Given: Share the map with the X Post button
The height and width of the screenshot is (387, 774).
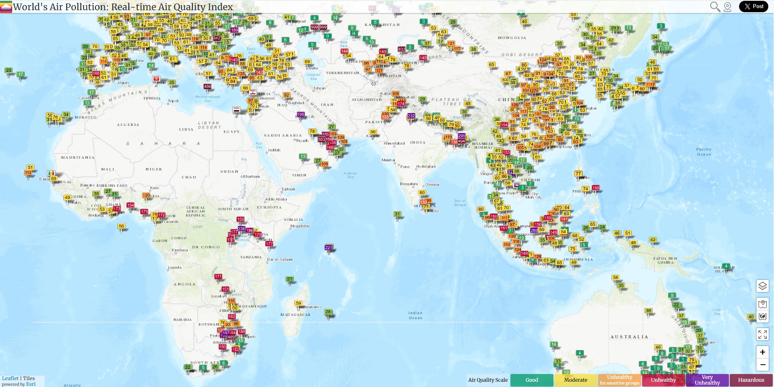Looking at the screenshot, I should [x=754, y=6].
